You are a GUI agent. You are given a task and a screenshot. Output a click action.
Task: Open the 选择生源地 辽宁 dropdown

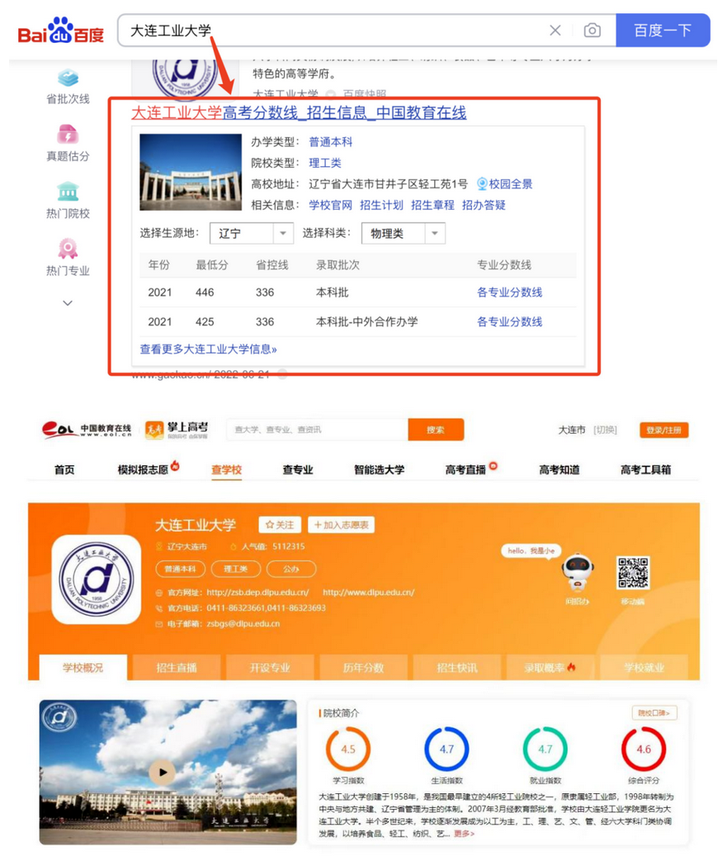click(x=251, y=234)
